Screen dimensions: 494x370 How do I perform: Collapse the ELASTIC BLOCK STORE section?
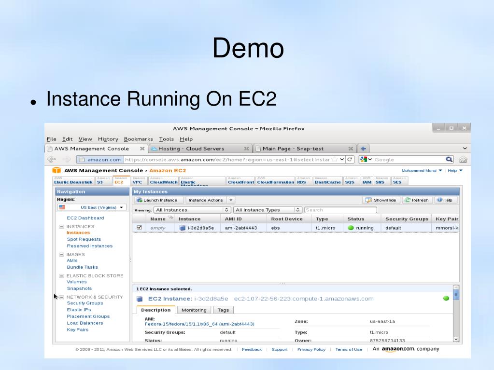(x=61, y=276)
